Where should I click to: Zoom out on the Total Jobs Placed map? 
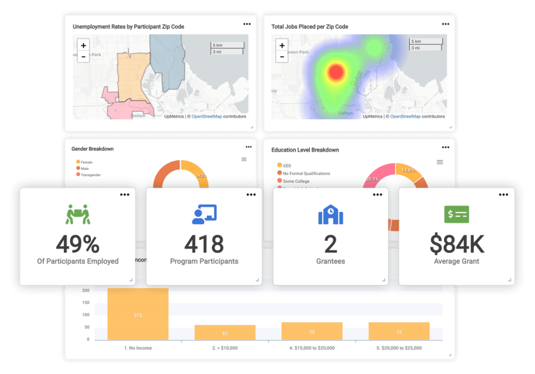tap(282, 57)
